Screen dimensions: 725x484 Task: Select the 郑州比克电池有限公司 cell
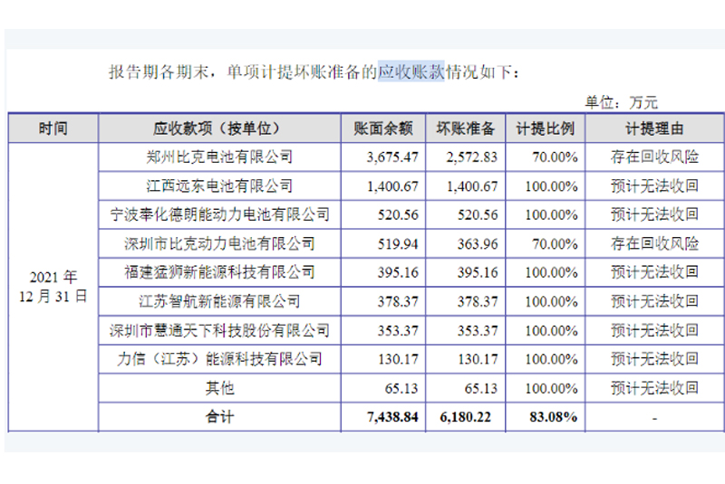(x=219, y=157)
